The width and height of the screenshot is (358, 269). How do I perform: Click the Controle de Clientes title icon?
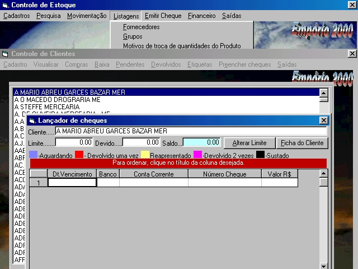[x=5, y=54]
